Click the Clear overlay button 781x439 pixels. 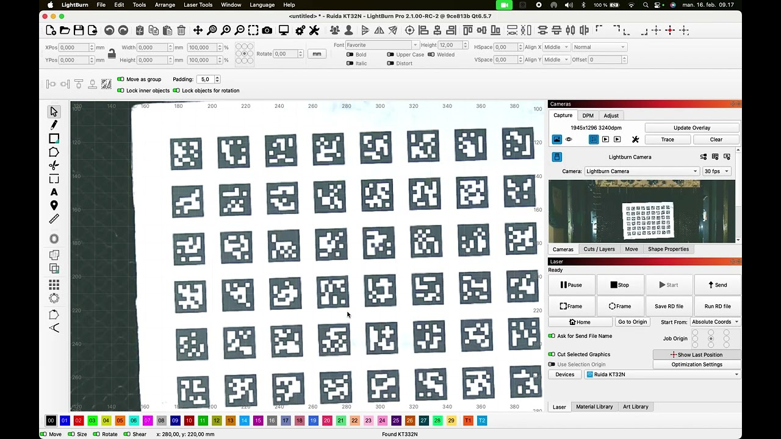(716, 140)
